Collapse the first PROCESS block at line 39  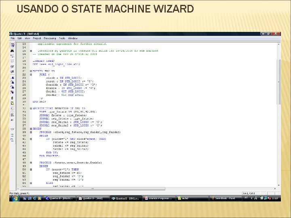(31, 132)
